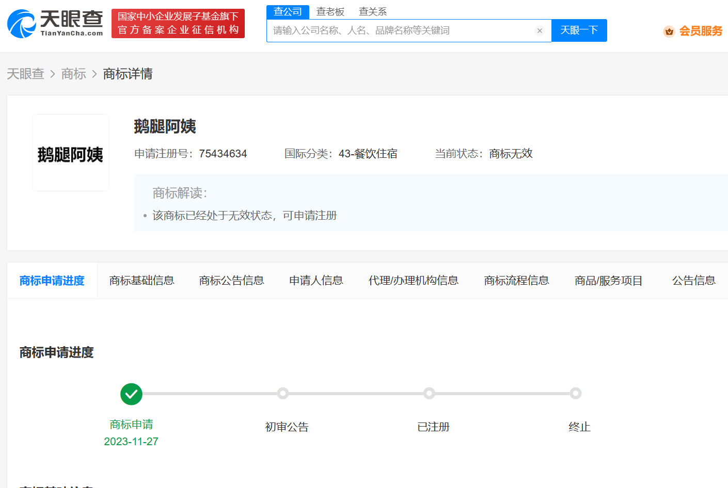The width and height of the screenshot is (728, 488).
Task: Click the 终止 step label
Action: click(579, 427)
